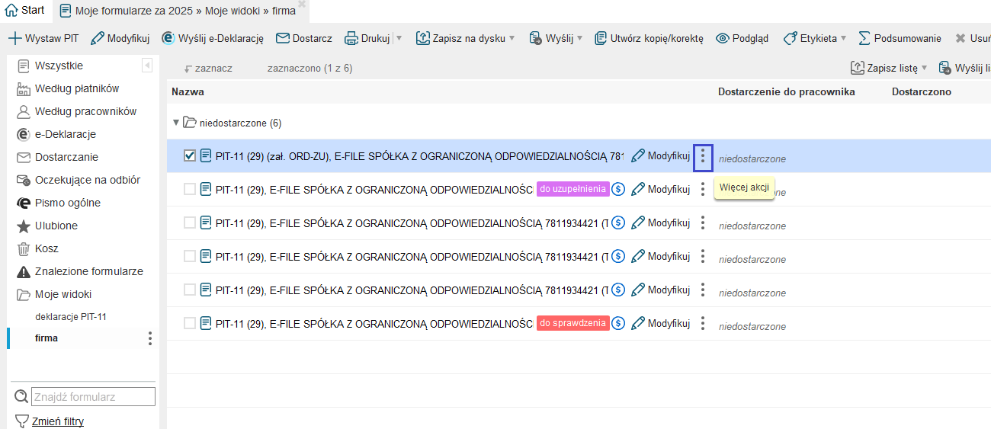Click Utwórz kopię/korektę toolbar button
The width and height of the screenshot is (991, 429).
pos(649,38)
